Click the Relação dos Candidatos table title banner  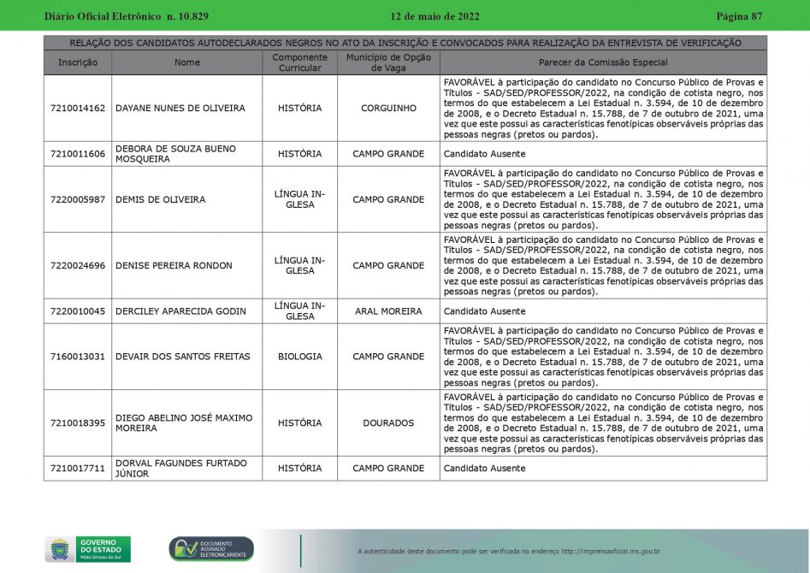[x=405, y=43]
